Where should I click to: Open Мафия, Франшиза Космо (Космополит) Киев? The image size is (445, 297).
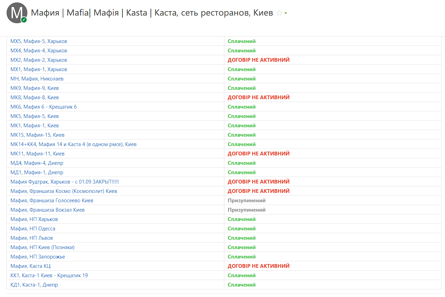64,191
